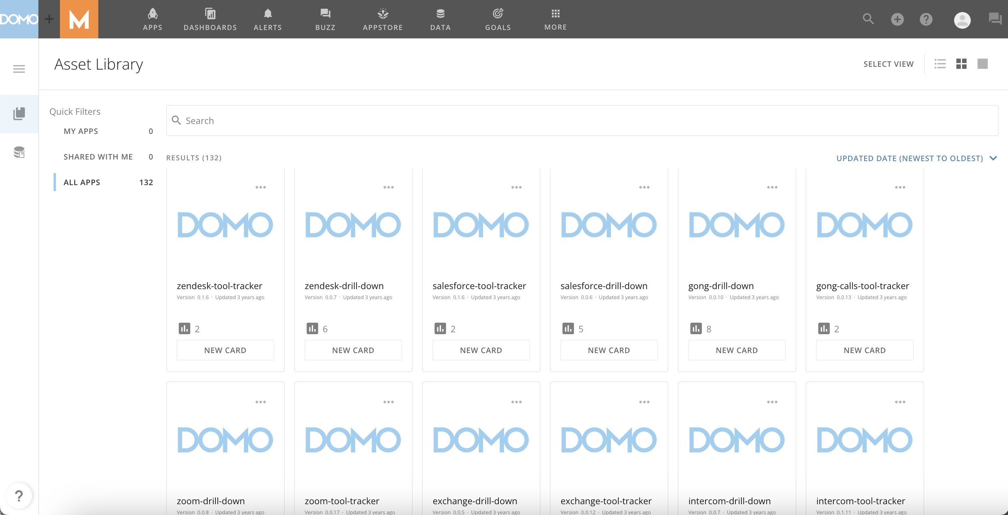This screenshot has height=515, width=1008.
Task: Open the help bubble at bottom left
Action: (19, 496)
